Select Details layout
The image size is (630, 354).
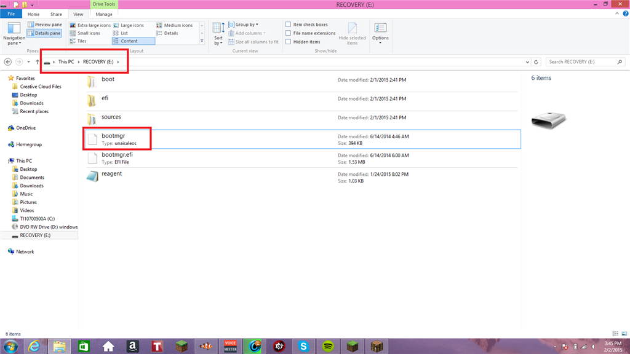pyautogui.click(x=167, y=33)
